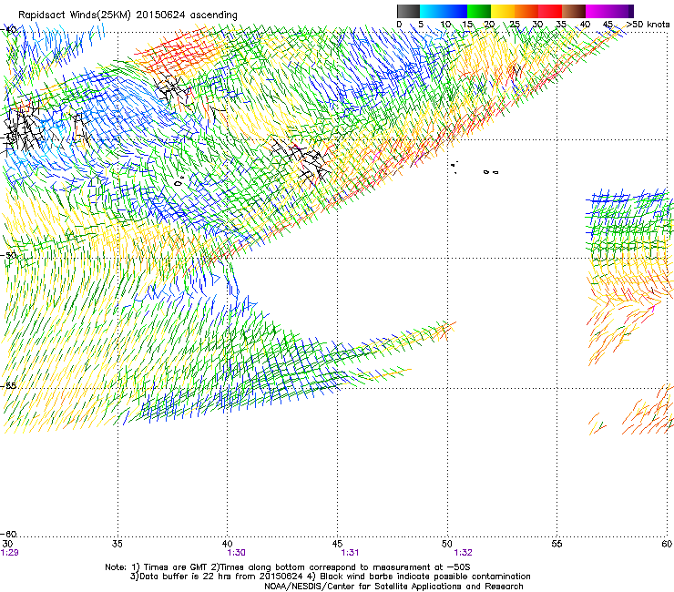Click the cyan-blue 5-15 knots color band
This screenshot has width=674, height=592.
(x=444, y=11)
